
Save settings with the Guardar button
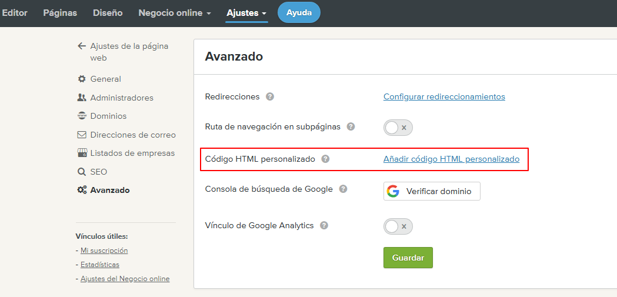[408, 258]
